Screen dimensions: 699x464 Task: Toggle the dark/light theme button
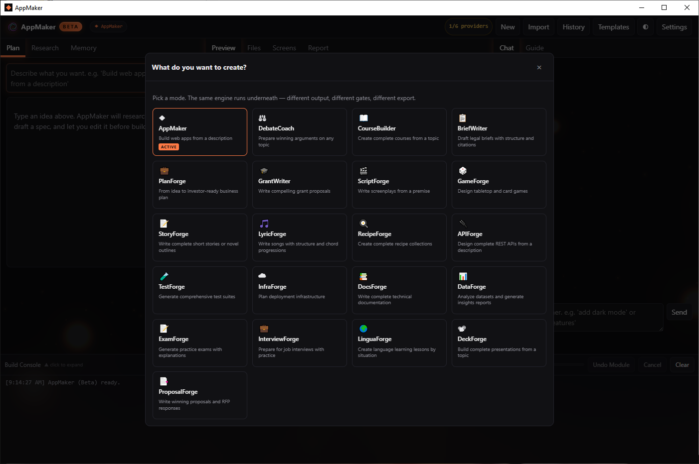pos(646,27)
